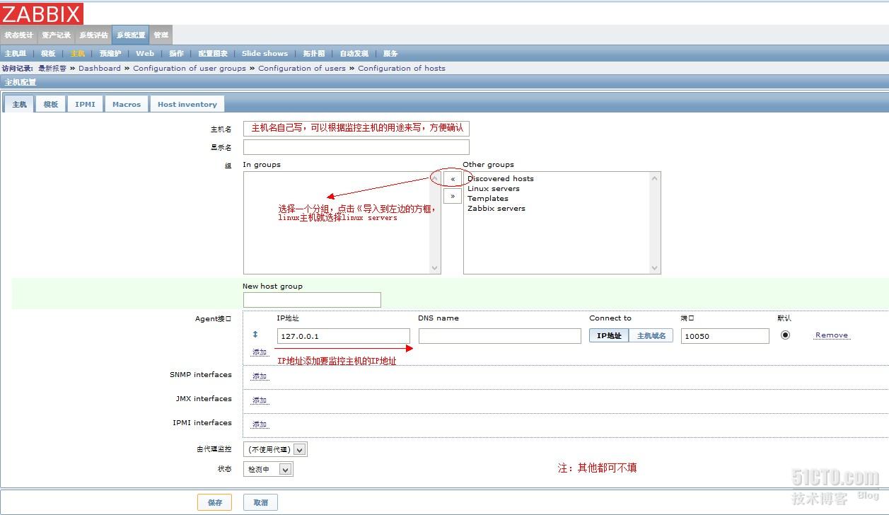The height and width of the screenshot is (515, 889).
Task: Select Zabbix servers in Other groups
Action: 496,209
